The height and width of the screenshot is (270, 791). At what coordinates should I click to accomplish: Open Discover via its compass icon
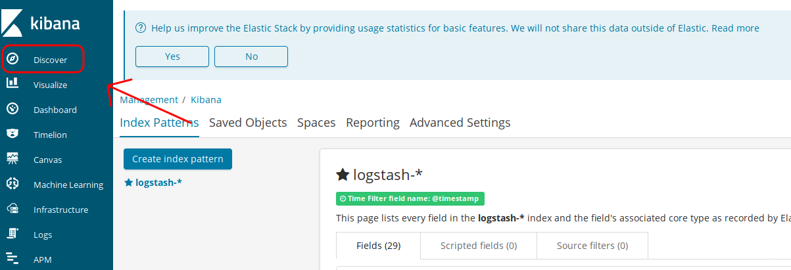coord(12,59)
